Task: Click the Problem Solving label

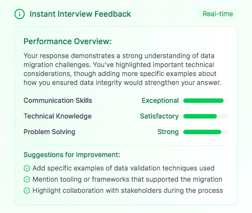Action: pyautogui.click(x=49, y=132)
